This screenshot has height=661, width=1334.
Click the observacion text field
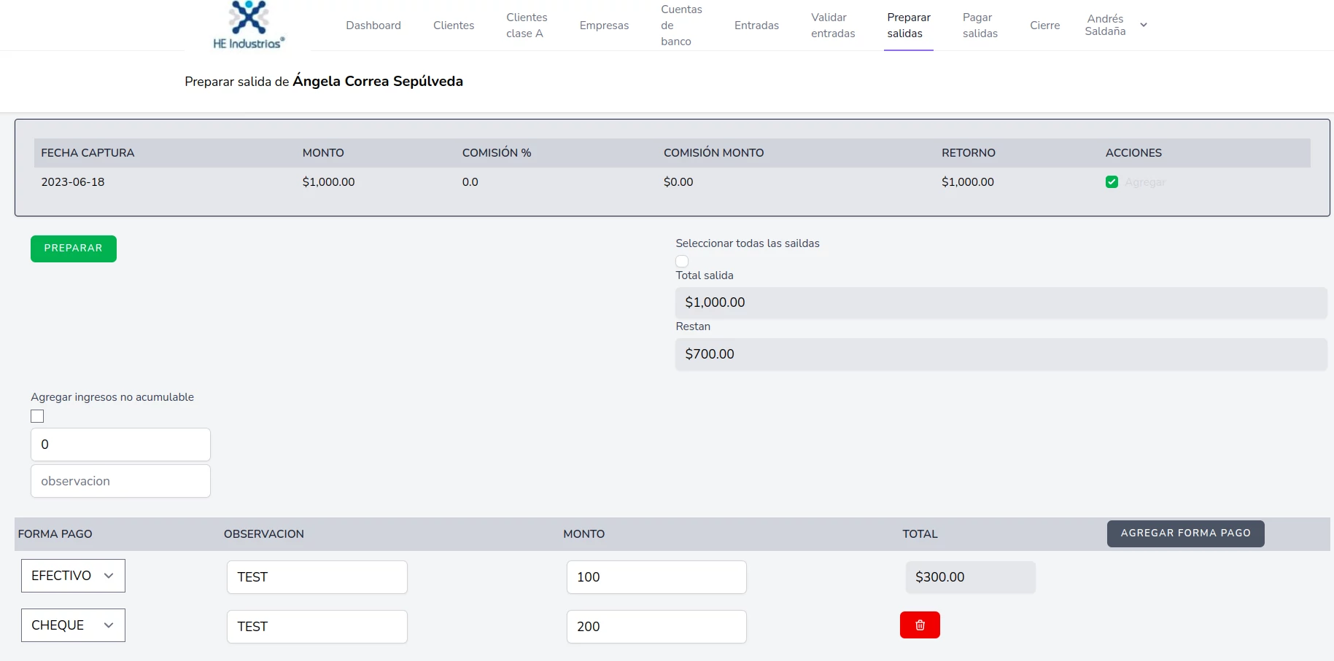coord(120,481)
